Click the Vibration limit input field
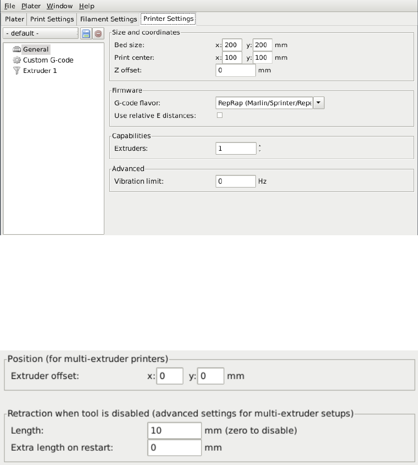 tap(236, 181)
